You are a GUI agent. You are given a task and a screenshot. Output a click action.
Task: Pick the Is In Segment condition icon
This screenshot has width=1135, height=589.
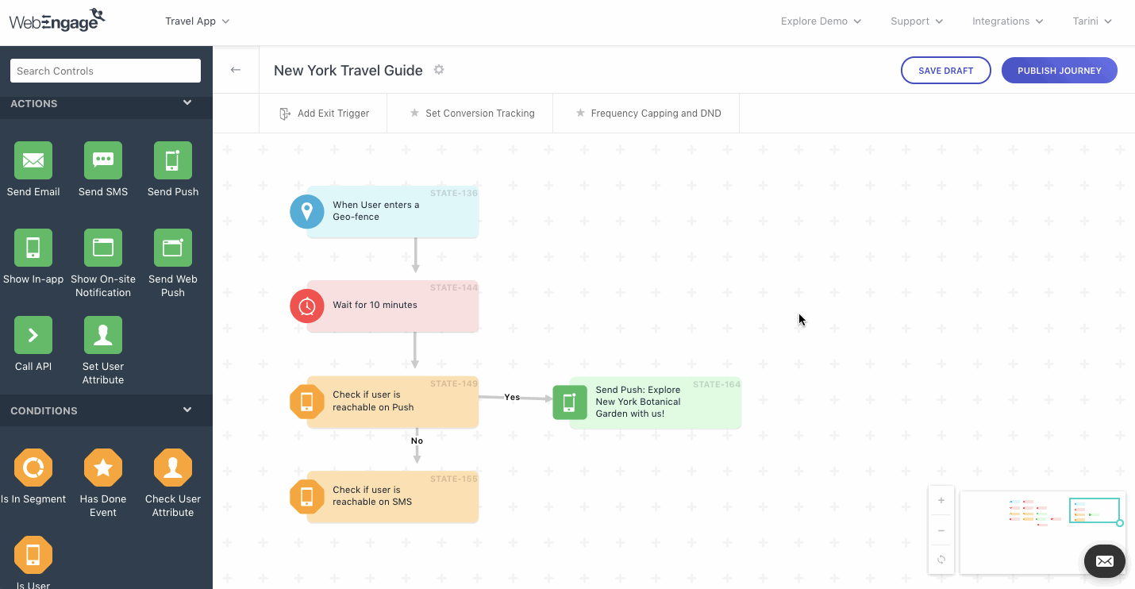(x=33, y=468)
